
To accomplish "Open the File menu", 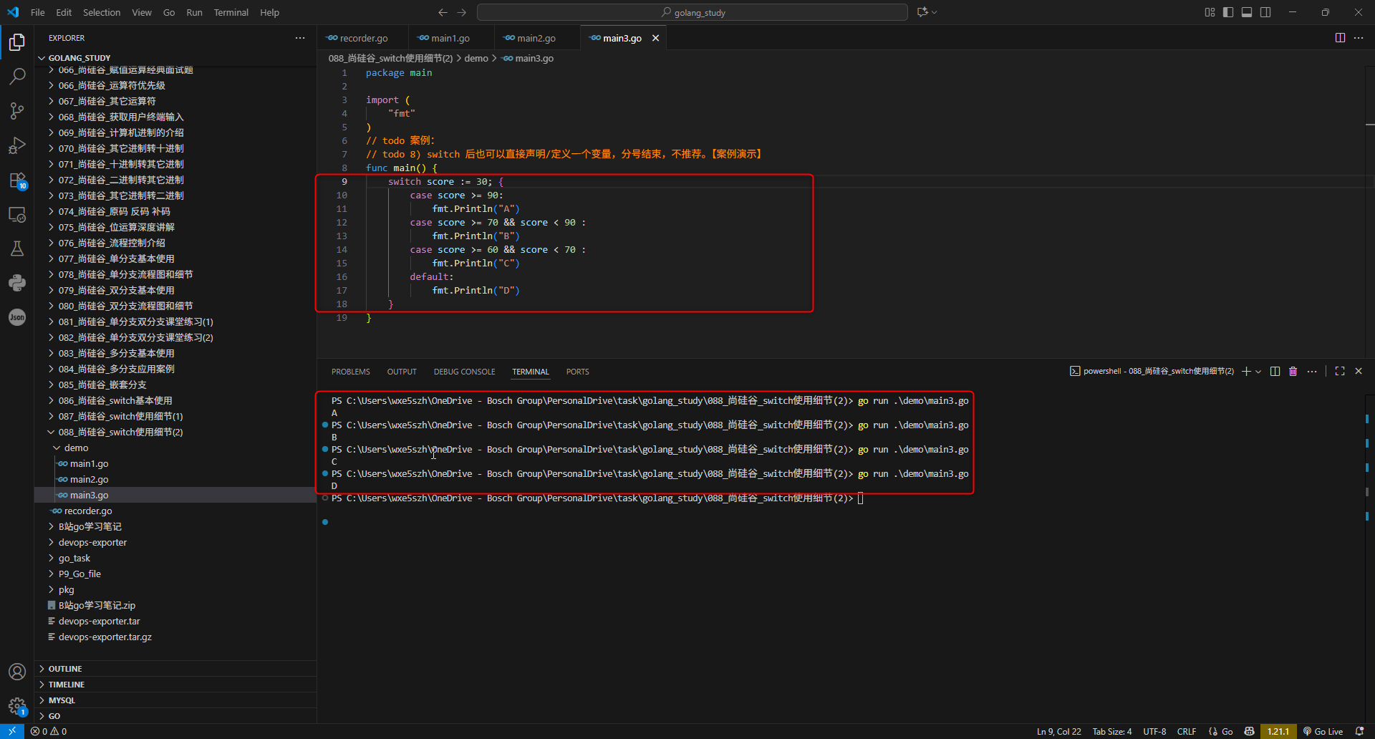I will [38, 12].
